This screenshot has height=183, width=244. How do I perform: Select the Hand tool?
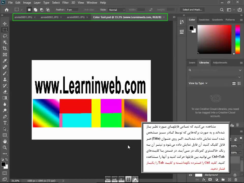tap(5, 141)
